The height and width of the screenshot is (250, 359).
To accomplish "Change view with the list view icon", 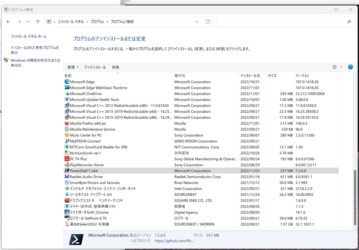I will point(334,67).
